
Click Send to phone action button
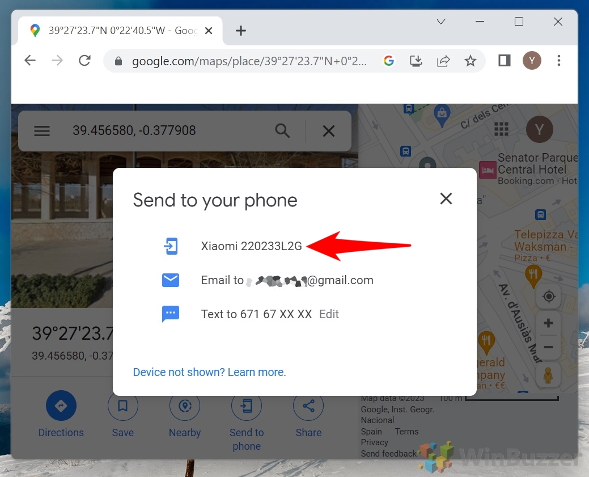click(x=247, y=421)
